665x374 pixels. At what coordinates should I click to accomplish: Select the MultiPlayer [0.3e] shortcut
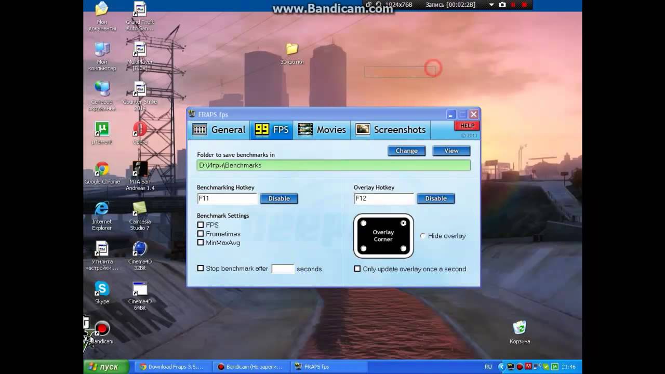[140, 56]
